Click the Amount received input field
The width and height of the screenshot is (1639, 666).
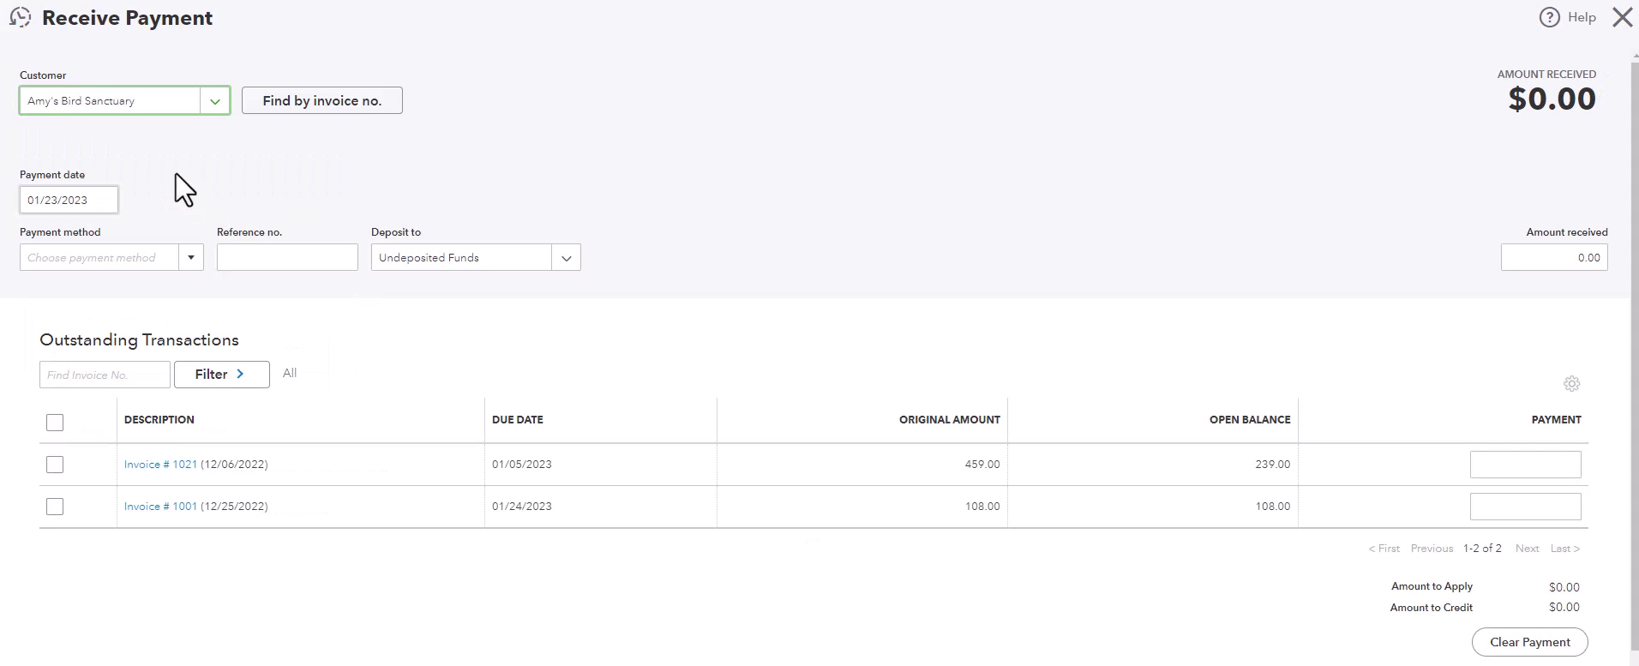pyautogui.click(x=1554, y=257)
